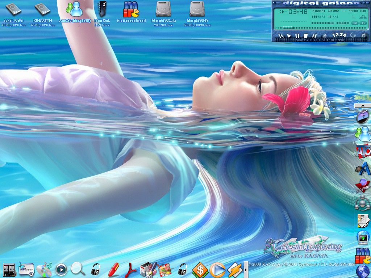The width and height of the screenshot is (371, 278).
Task: Toggle the PL playlist button
Action: (x=363, y=23)
